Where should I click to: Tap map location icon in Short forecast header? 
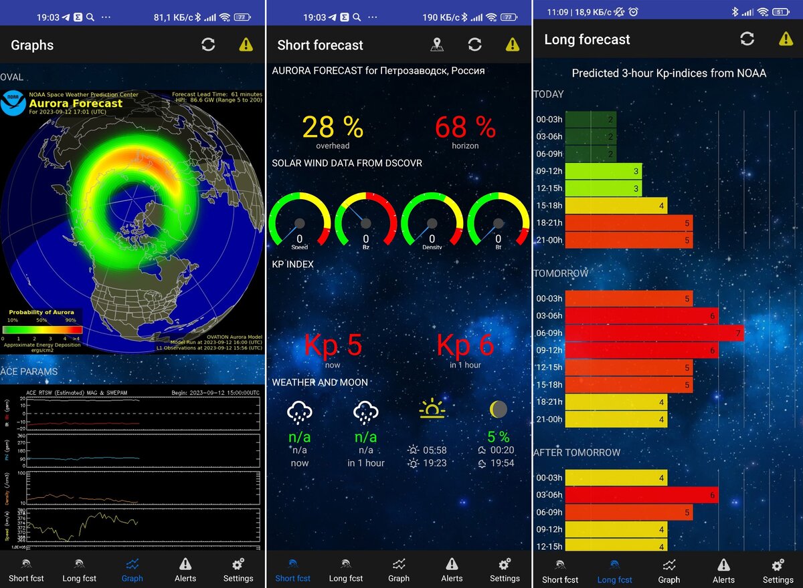coord(436,45)
